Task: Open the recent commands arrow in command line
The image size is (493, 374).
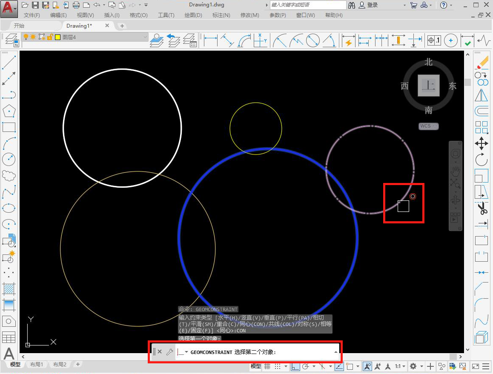Action: pos(186,352)
